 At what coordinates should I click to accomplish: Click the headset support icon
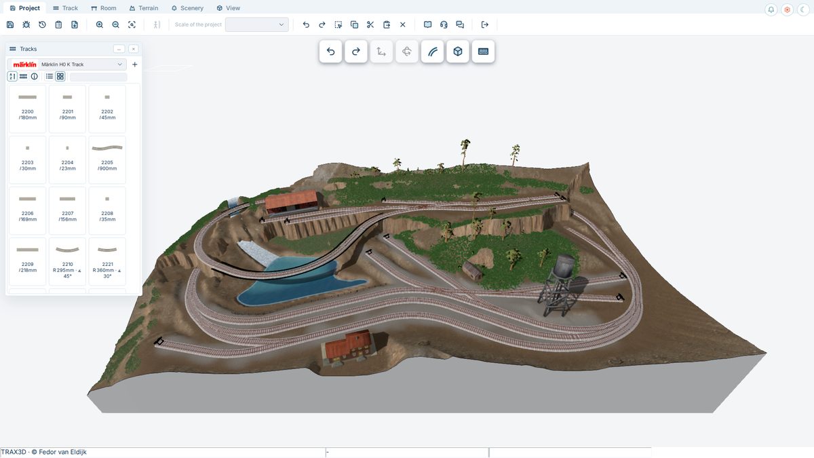click(444, 24)
